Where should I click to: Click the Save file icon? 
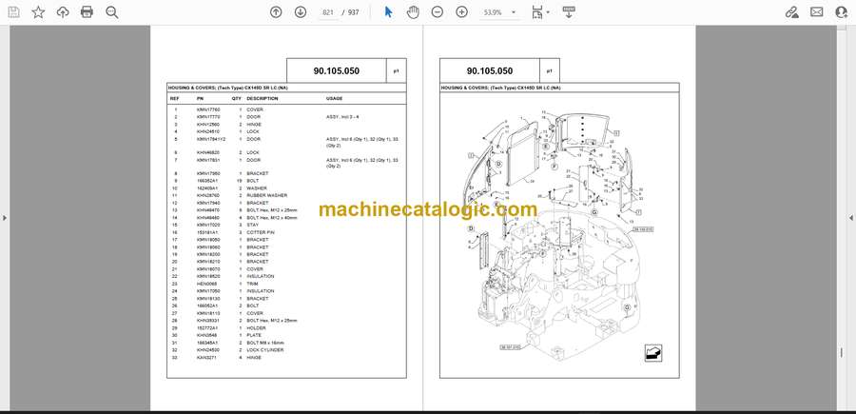(x=13, y=12)
